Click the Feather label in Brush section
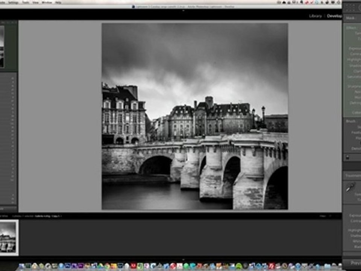Screen dimensions: 361x271 tap(356, 132)
